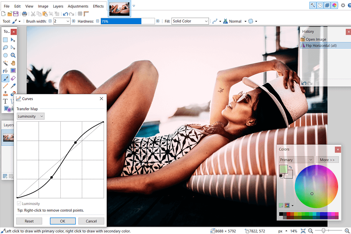Select the Lasso Select tool
The width and height of the screenshot is (351, 234).
pos(5,48)
